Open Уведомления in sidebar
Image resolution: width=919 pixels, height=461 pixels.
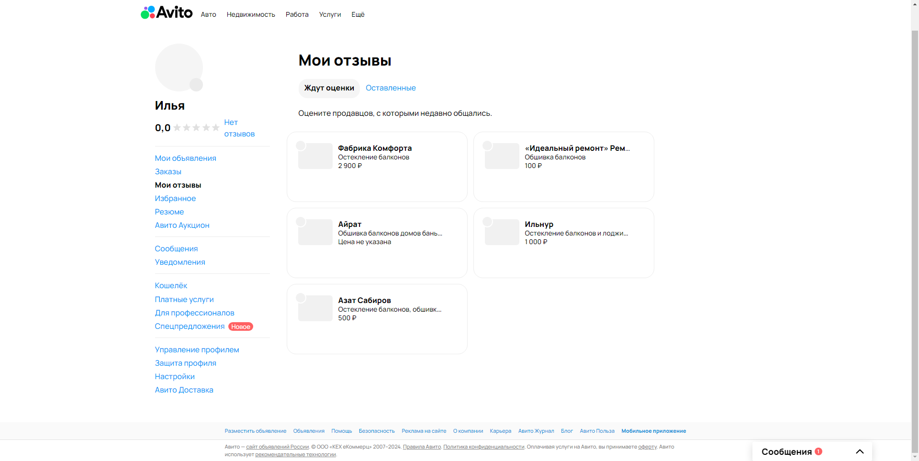[180, 262]
